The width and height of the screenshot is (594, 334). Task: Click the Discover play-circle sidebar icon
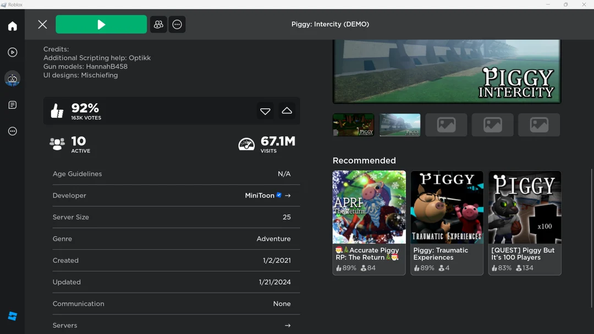pyautogui.click(x=12, y=52)
